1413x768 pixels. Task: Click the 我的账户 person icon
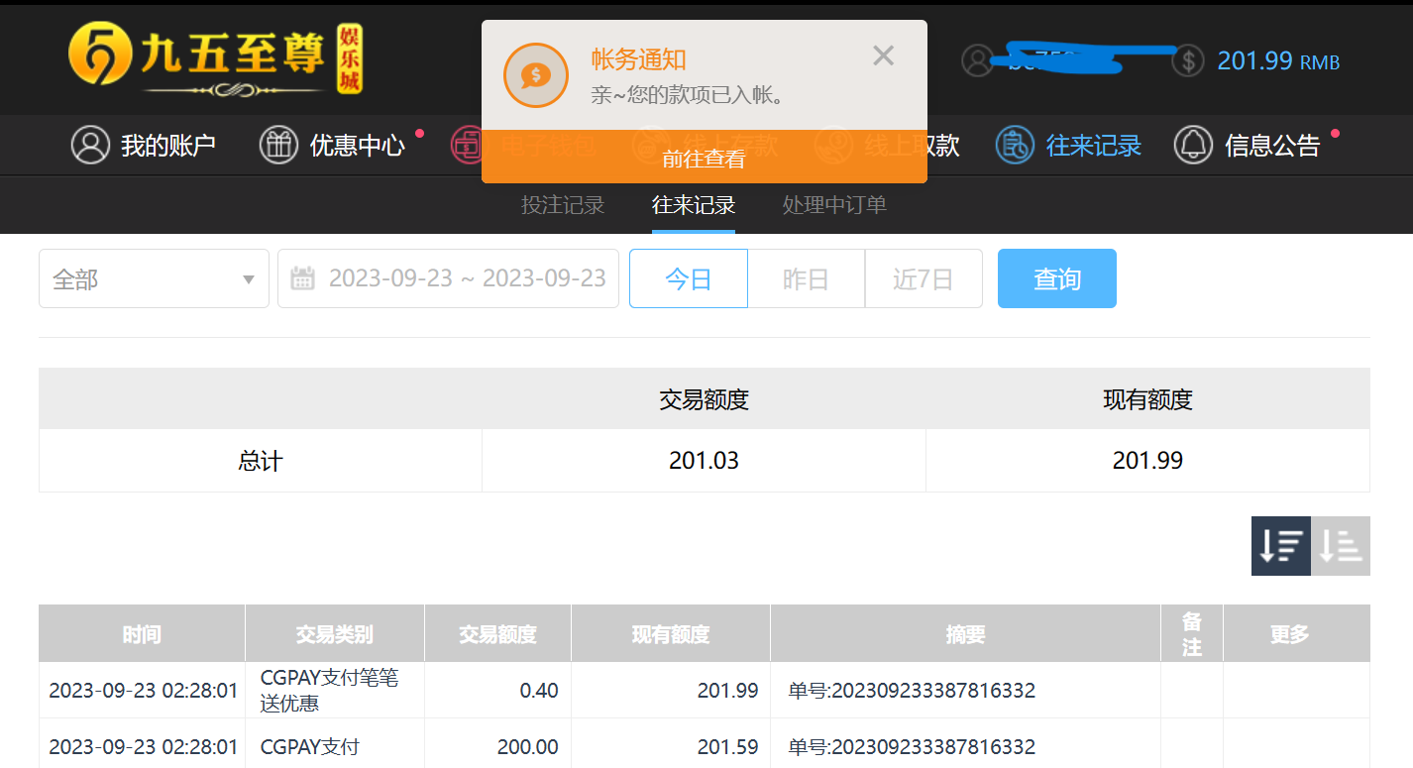(90, 145)
